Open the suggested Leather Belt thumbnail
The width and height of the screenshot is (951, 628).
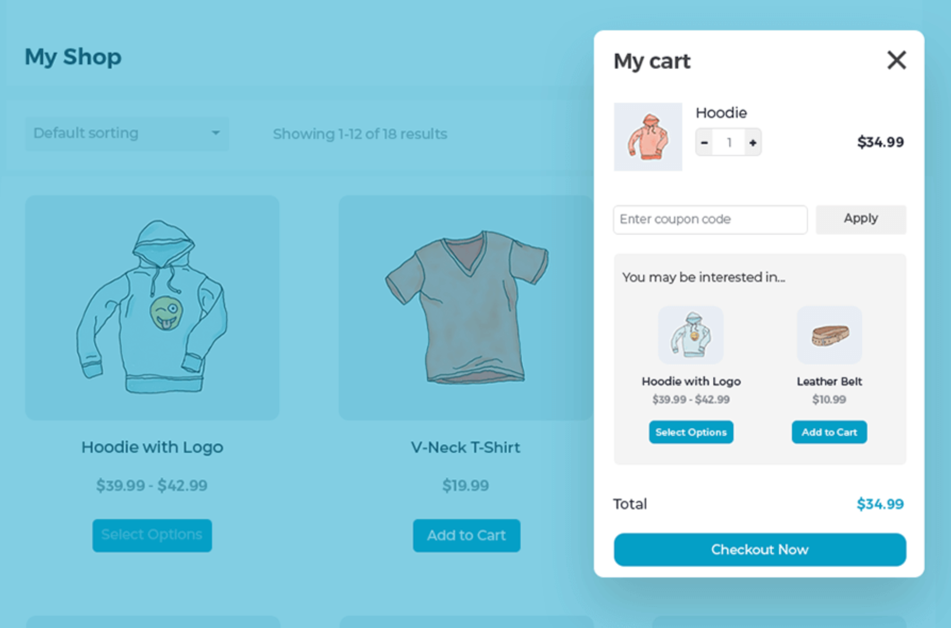click(829, 335)
